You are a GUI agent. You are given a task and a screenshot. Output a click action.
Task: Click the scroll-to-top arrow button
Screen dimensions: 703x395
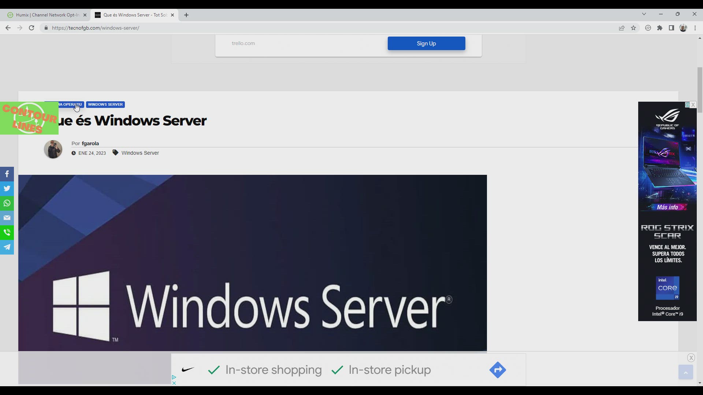pos(685,372)
